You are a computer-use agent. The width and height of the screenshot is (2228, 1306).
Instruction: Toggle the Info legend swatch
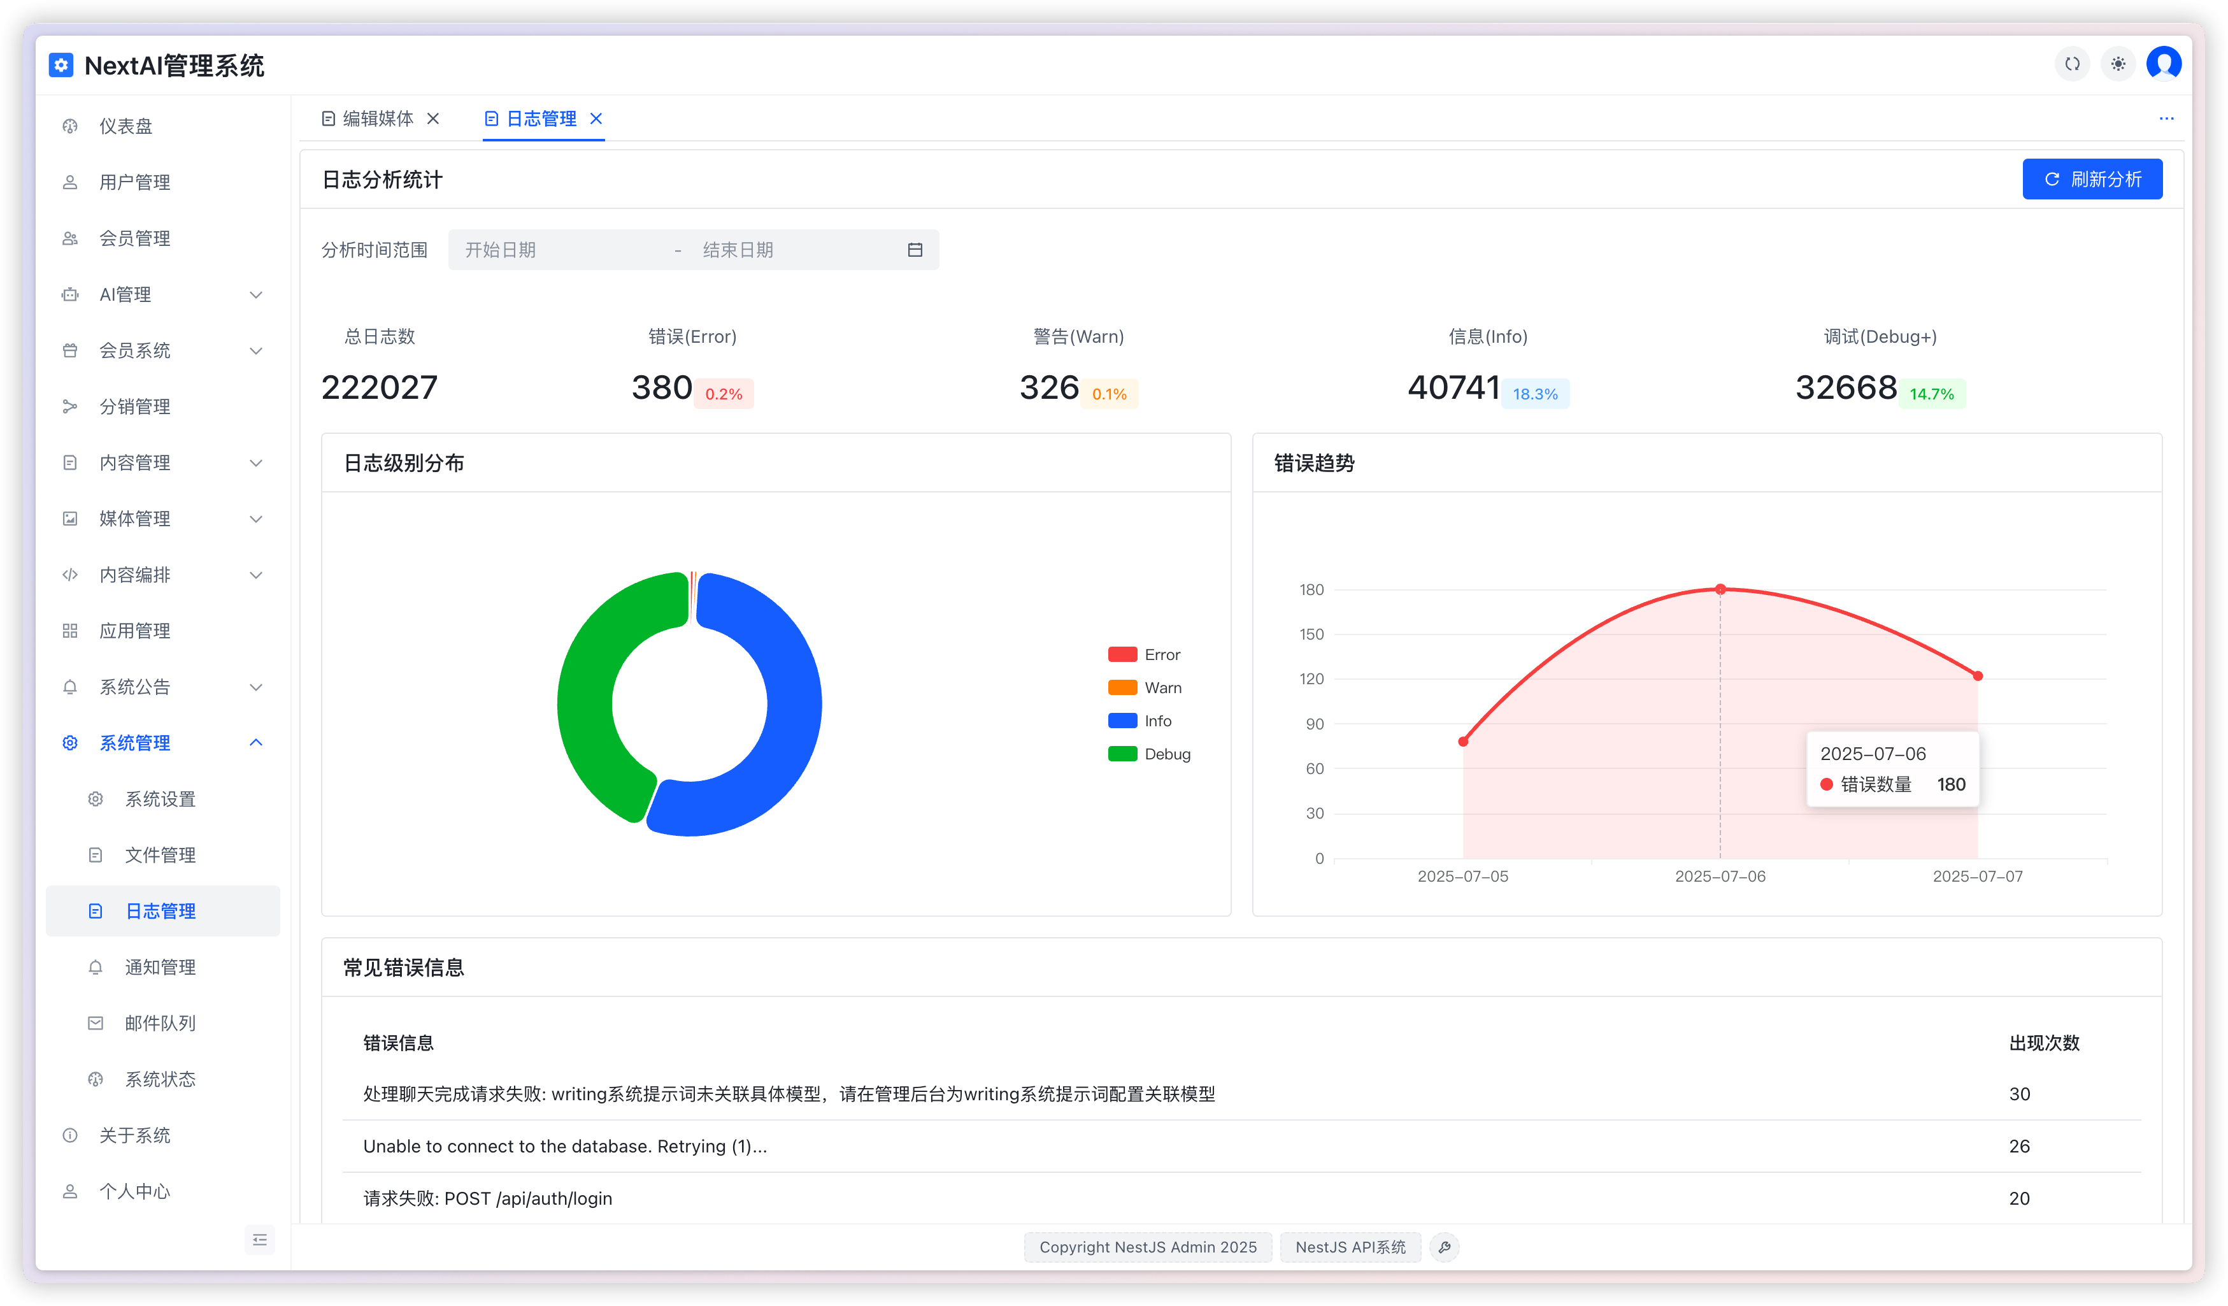[1122, 721]
